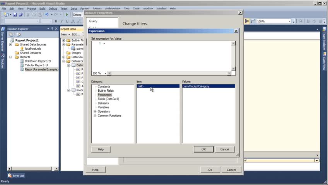Select parmProductCategory in Values list
This screenshot has height=185, width=328.
[208, 86]
